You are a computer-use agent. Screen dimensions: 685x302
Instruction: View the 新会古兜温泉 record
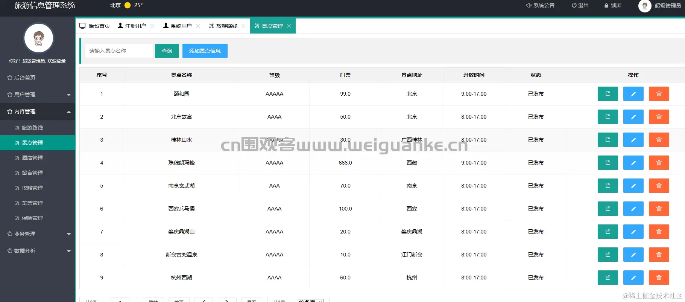608,255
